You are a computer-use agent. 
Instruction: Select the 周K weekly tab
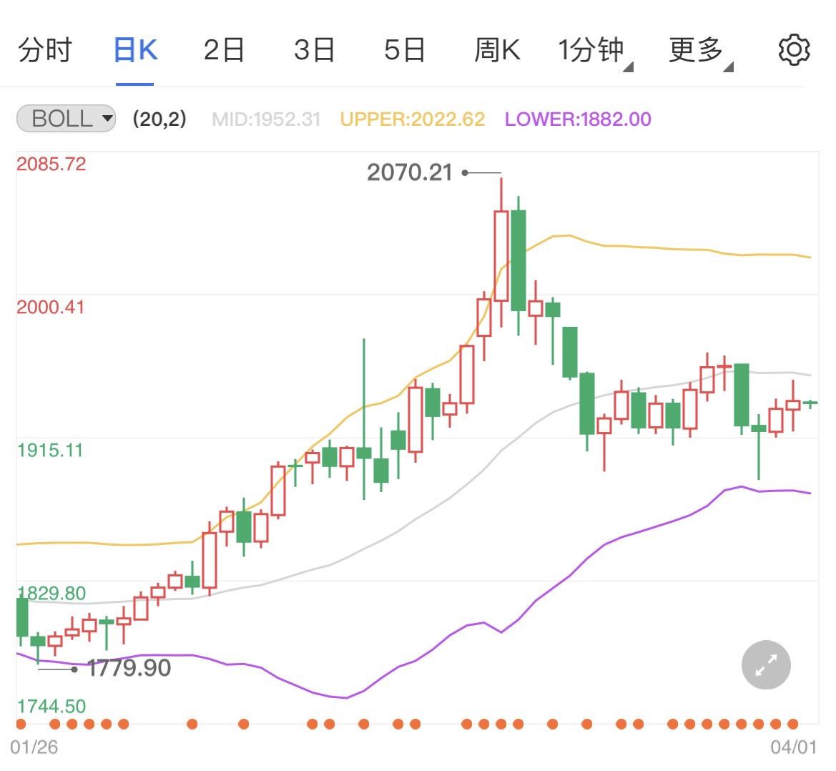coord(496,49)
